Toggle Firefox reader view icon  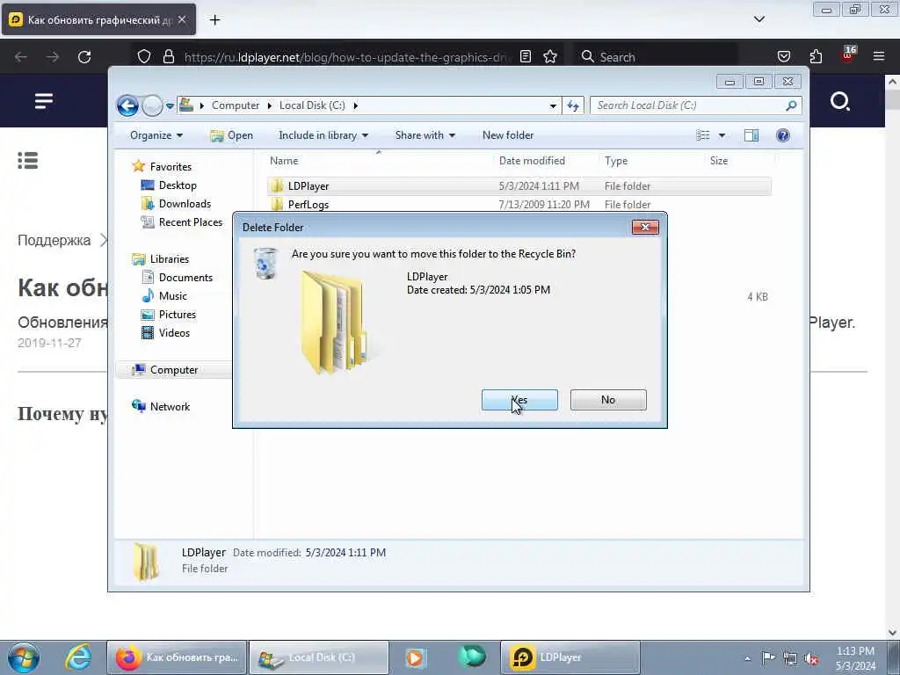coord(526,57)
